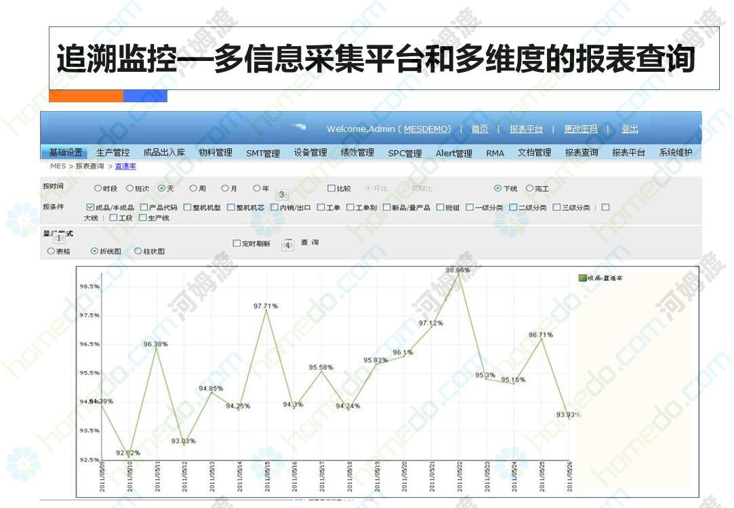
Task: Click the 登出 logout link
Action: (x=630, y=129)
